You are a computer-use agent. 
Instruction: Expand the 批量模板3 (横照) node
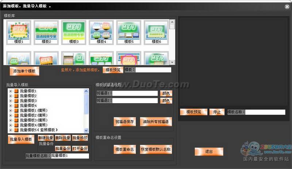coord(11,120)
